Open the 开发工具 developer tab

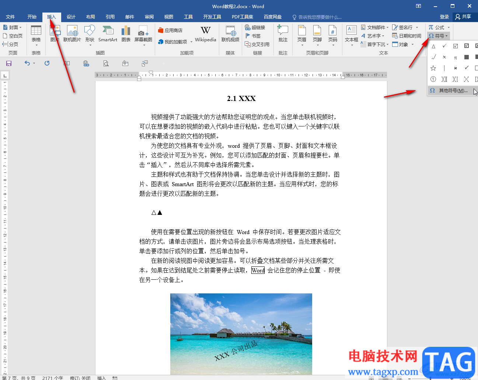coord(212,17)
